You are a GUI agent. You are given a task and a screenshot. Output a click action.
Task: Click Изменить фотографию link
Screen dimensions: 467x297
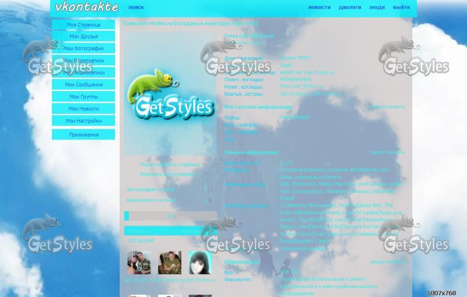click(168, 174)
